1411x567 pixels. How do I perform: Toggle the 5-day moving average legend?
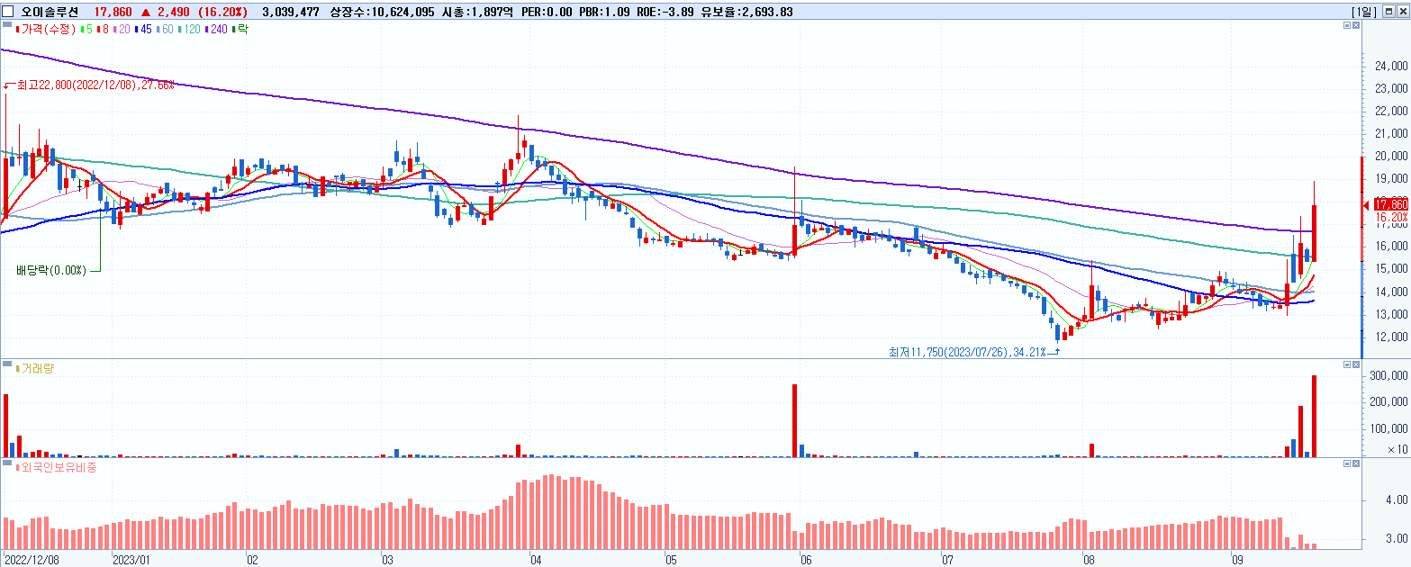click(x=88, y=30)
